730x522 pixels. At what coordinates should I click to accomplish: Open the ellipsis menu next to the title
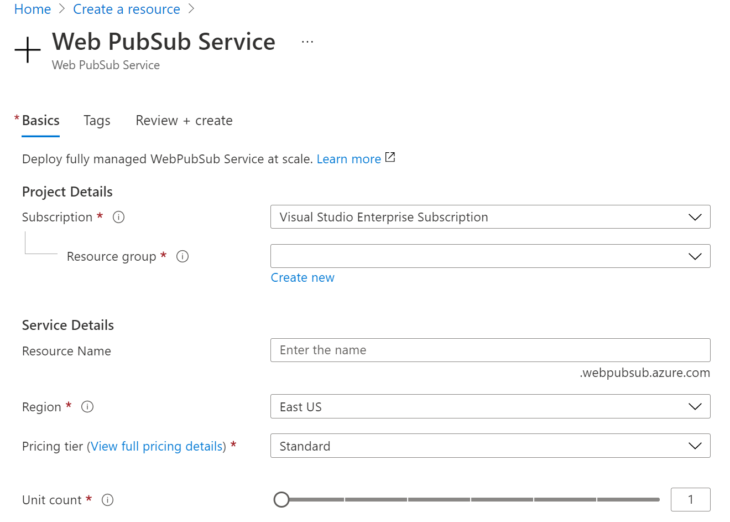coord(307,41)
